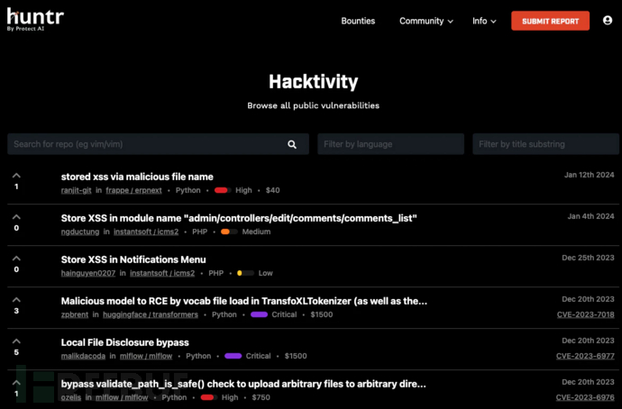Upvote the Malicious model to RCE report
This screenshot has width=622, height=409.
(x=16, y=300)
